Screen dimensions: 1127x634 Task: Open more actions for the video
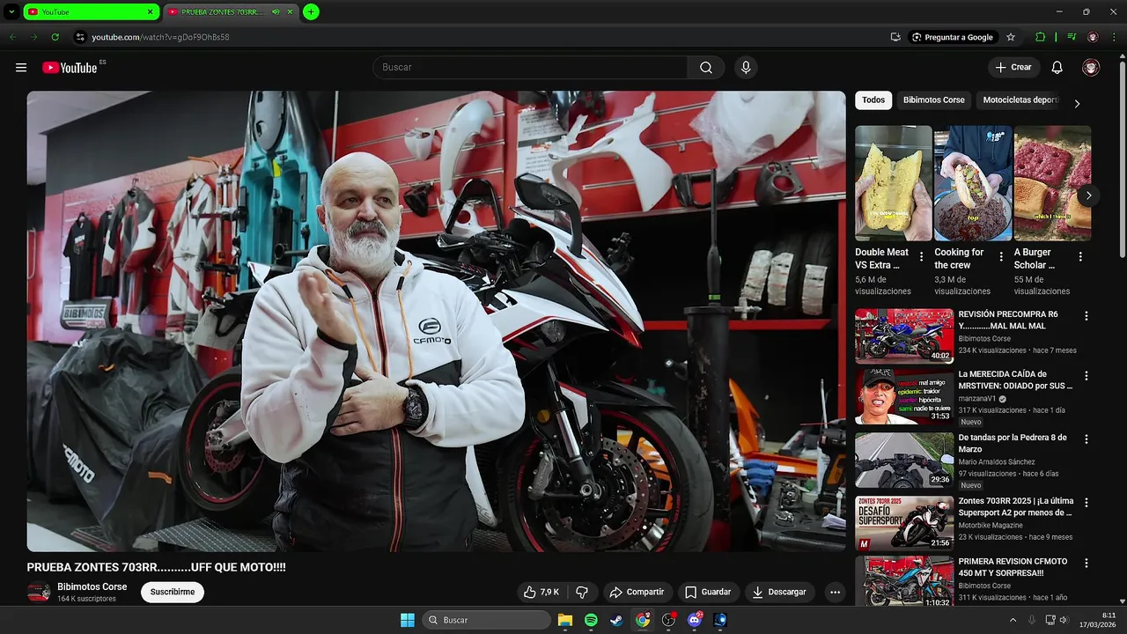tap(835, 593)
